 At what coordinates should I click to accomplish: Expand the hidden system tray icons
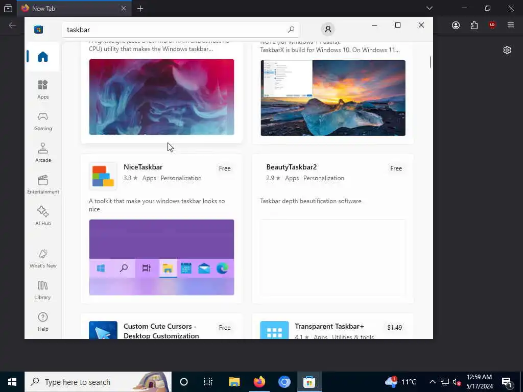point(432,382)
